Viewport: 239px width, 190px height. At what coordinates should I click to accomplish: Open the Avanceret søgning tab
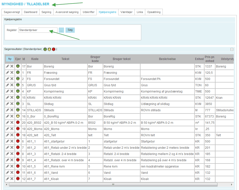67,12
